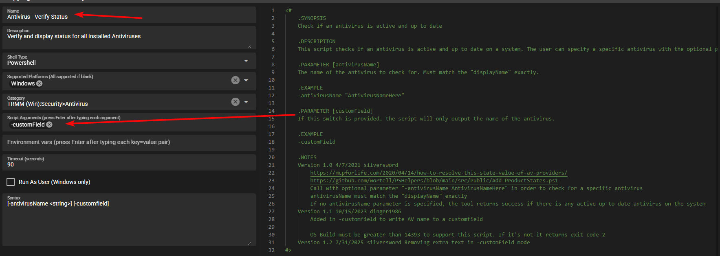Screen dimensions: 720x256
Task: Open the mcpforlife.com link in the script
Action: coord(438,173)
